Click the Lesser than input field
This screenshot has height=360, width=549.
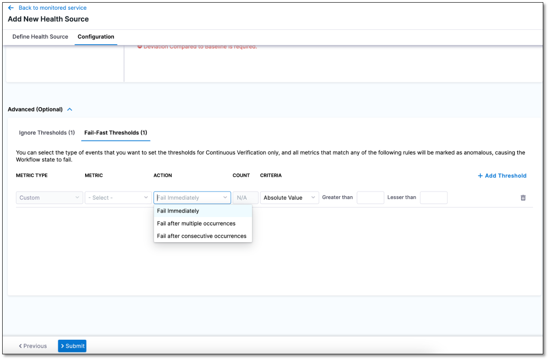coord(433,198)
